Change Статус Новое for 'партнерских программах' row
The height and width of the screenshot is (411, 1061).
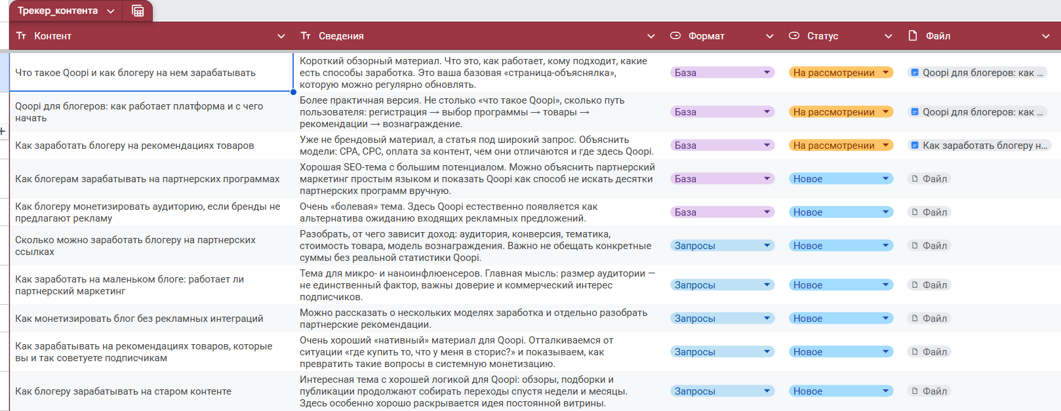841,179
